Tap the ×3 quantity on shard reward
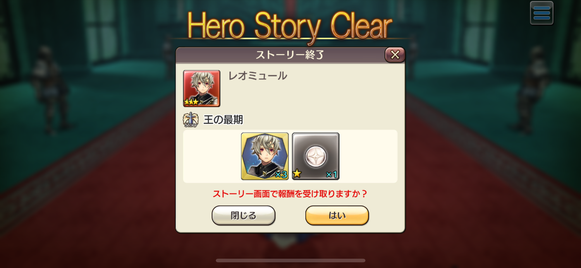 [x=281, y=174]
